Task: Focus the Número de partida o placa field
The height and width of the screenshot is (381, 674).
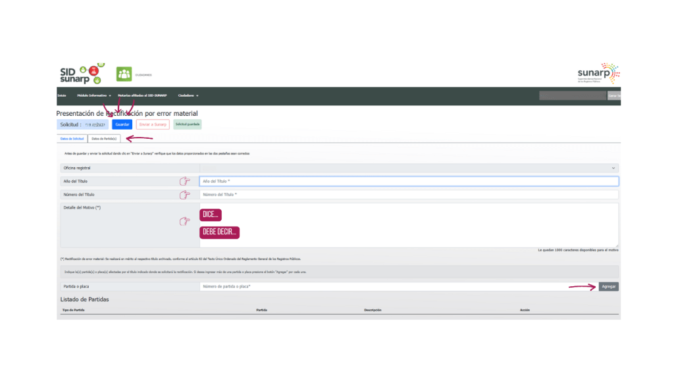Action: point(398,286)
